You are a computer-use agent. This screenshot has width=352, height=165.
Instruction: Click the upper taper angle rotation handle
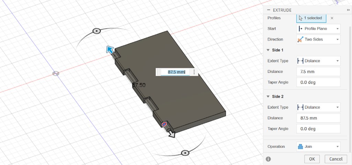[x=97, y=31]
